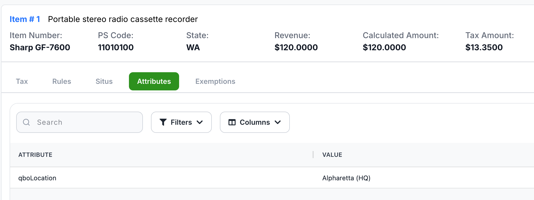Click the columns layout icon

(232, 122)
